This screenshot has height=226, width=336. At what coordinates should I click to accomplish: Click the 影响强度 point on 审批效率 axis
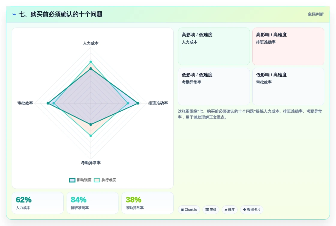tap(48, 103)
